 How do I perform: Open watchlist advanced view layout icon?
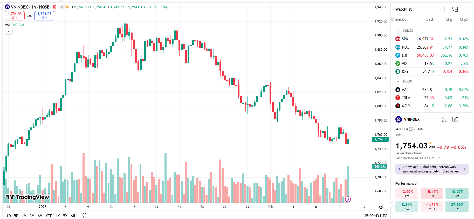455,9
